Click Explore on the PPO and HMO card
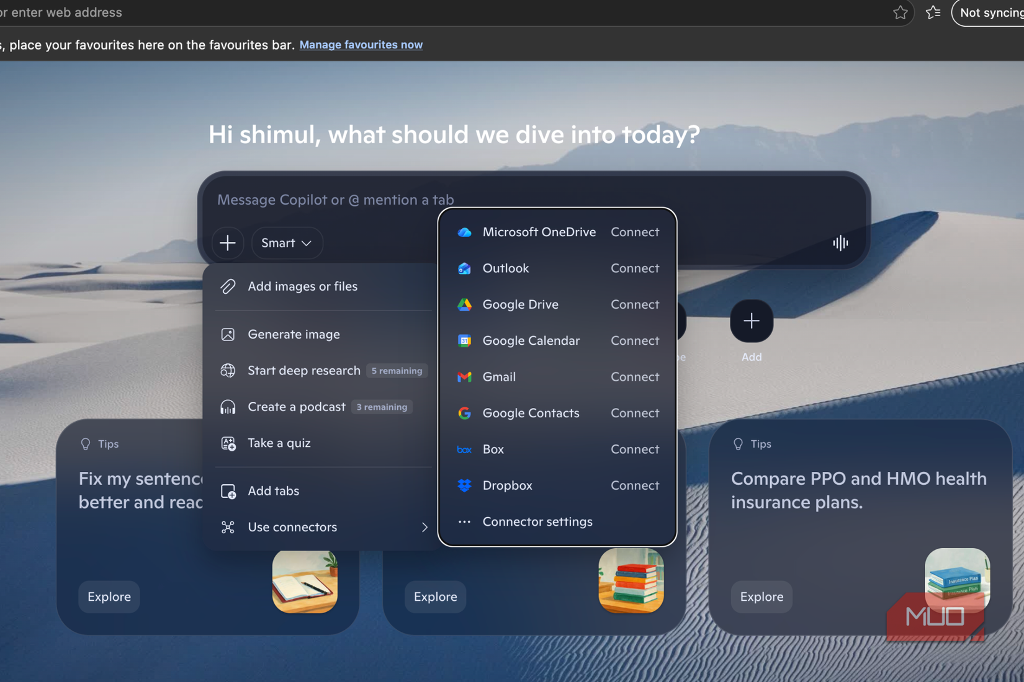 pos(761,597)
